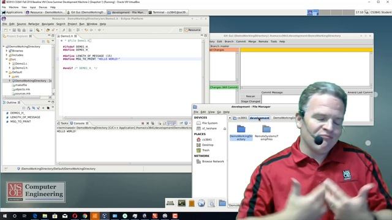Select the DemoWorkingDirectory folder icon in File Manager

coord(241,129)
